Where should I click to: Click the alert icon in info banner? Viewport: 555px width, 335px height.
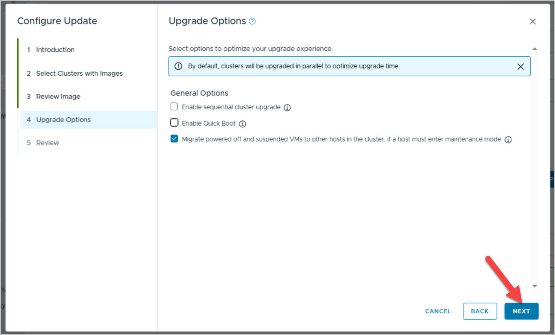click(178, 66)
